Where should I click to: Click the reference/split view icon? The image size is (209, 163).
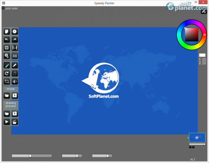[15, 56]
